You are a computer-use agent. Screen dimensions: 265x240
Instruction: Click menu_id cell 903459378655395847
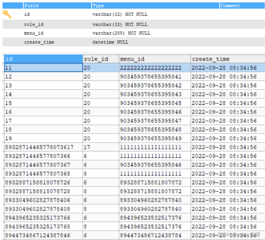pos(155,120)
